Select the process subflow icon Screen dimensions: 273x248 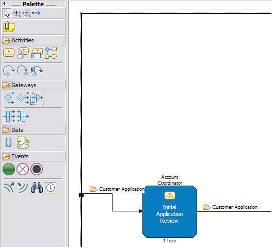point(51,53)
